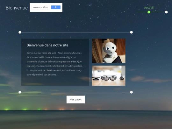Open the Accueil menu item

point(149,8)
